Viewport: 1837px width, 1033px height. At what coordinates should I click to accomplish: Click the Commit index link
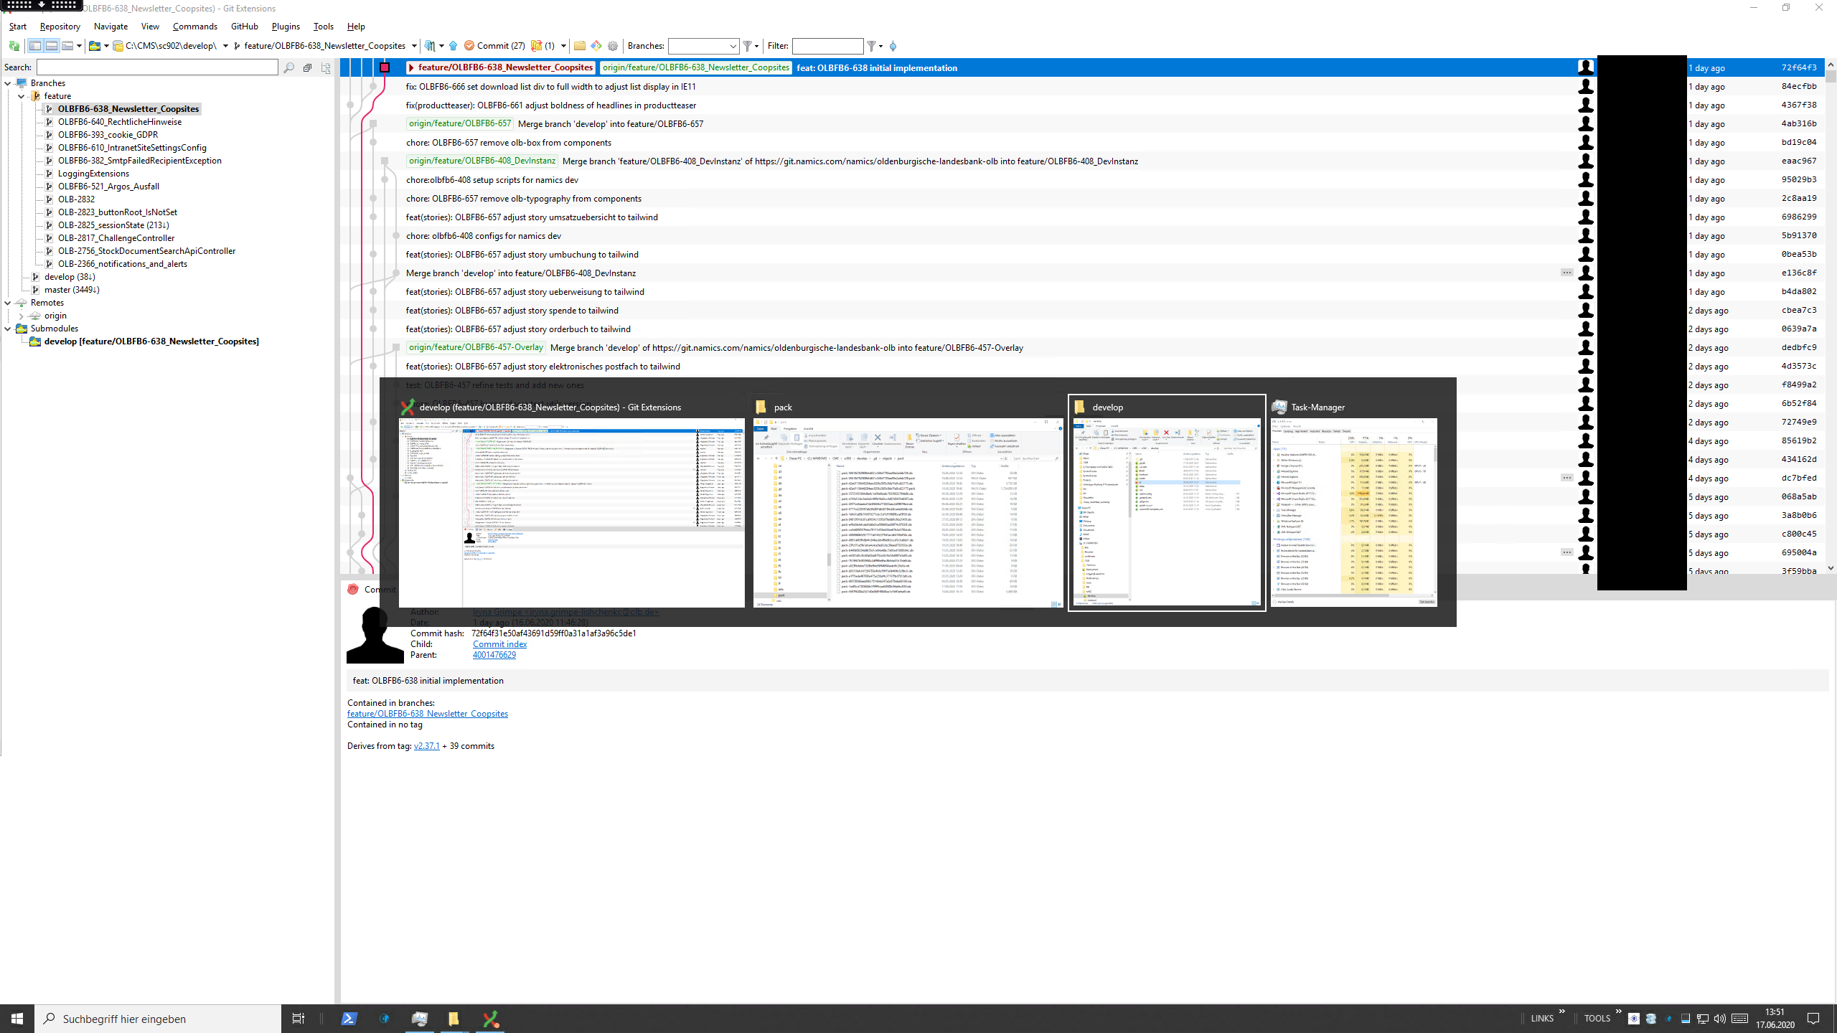[499, 644]
